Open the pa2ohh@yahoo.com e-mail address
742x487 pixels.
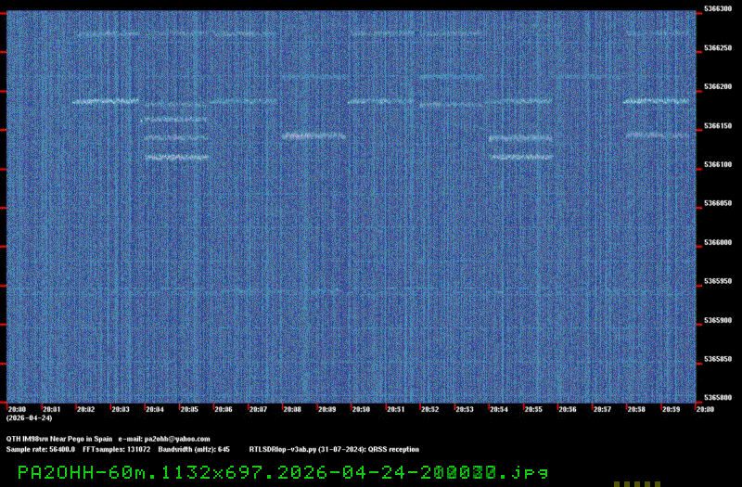click(177, 439)
